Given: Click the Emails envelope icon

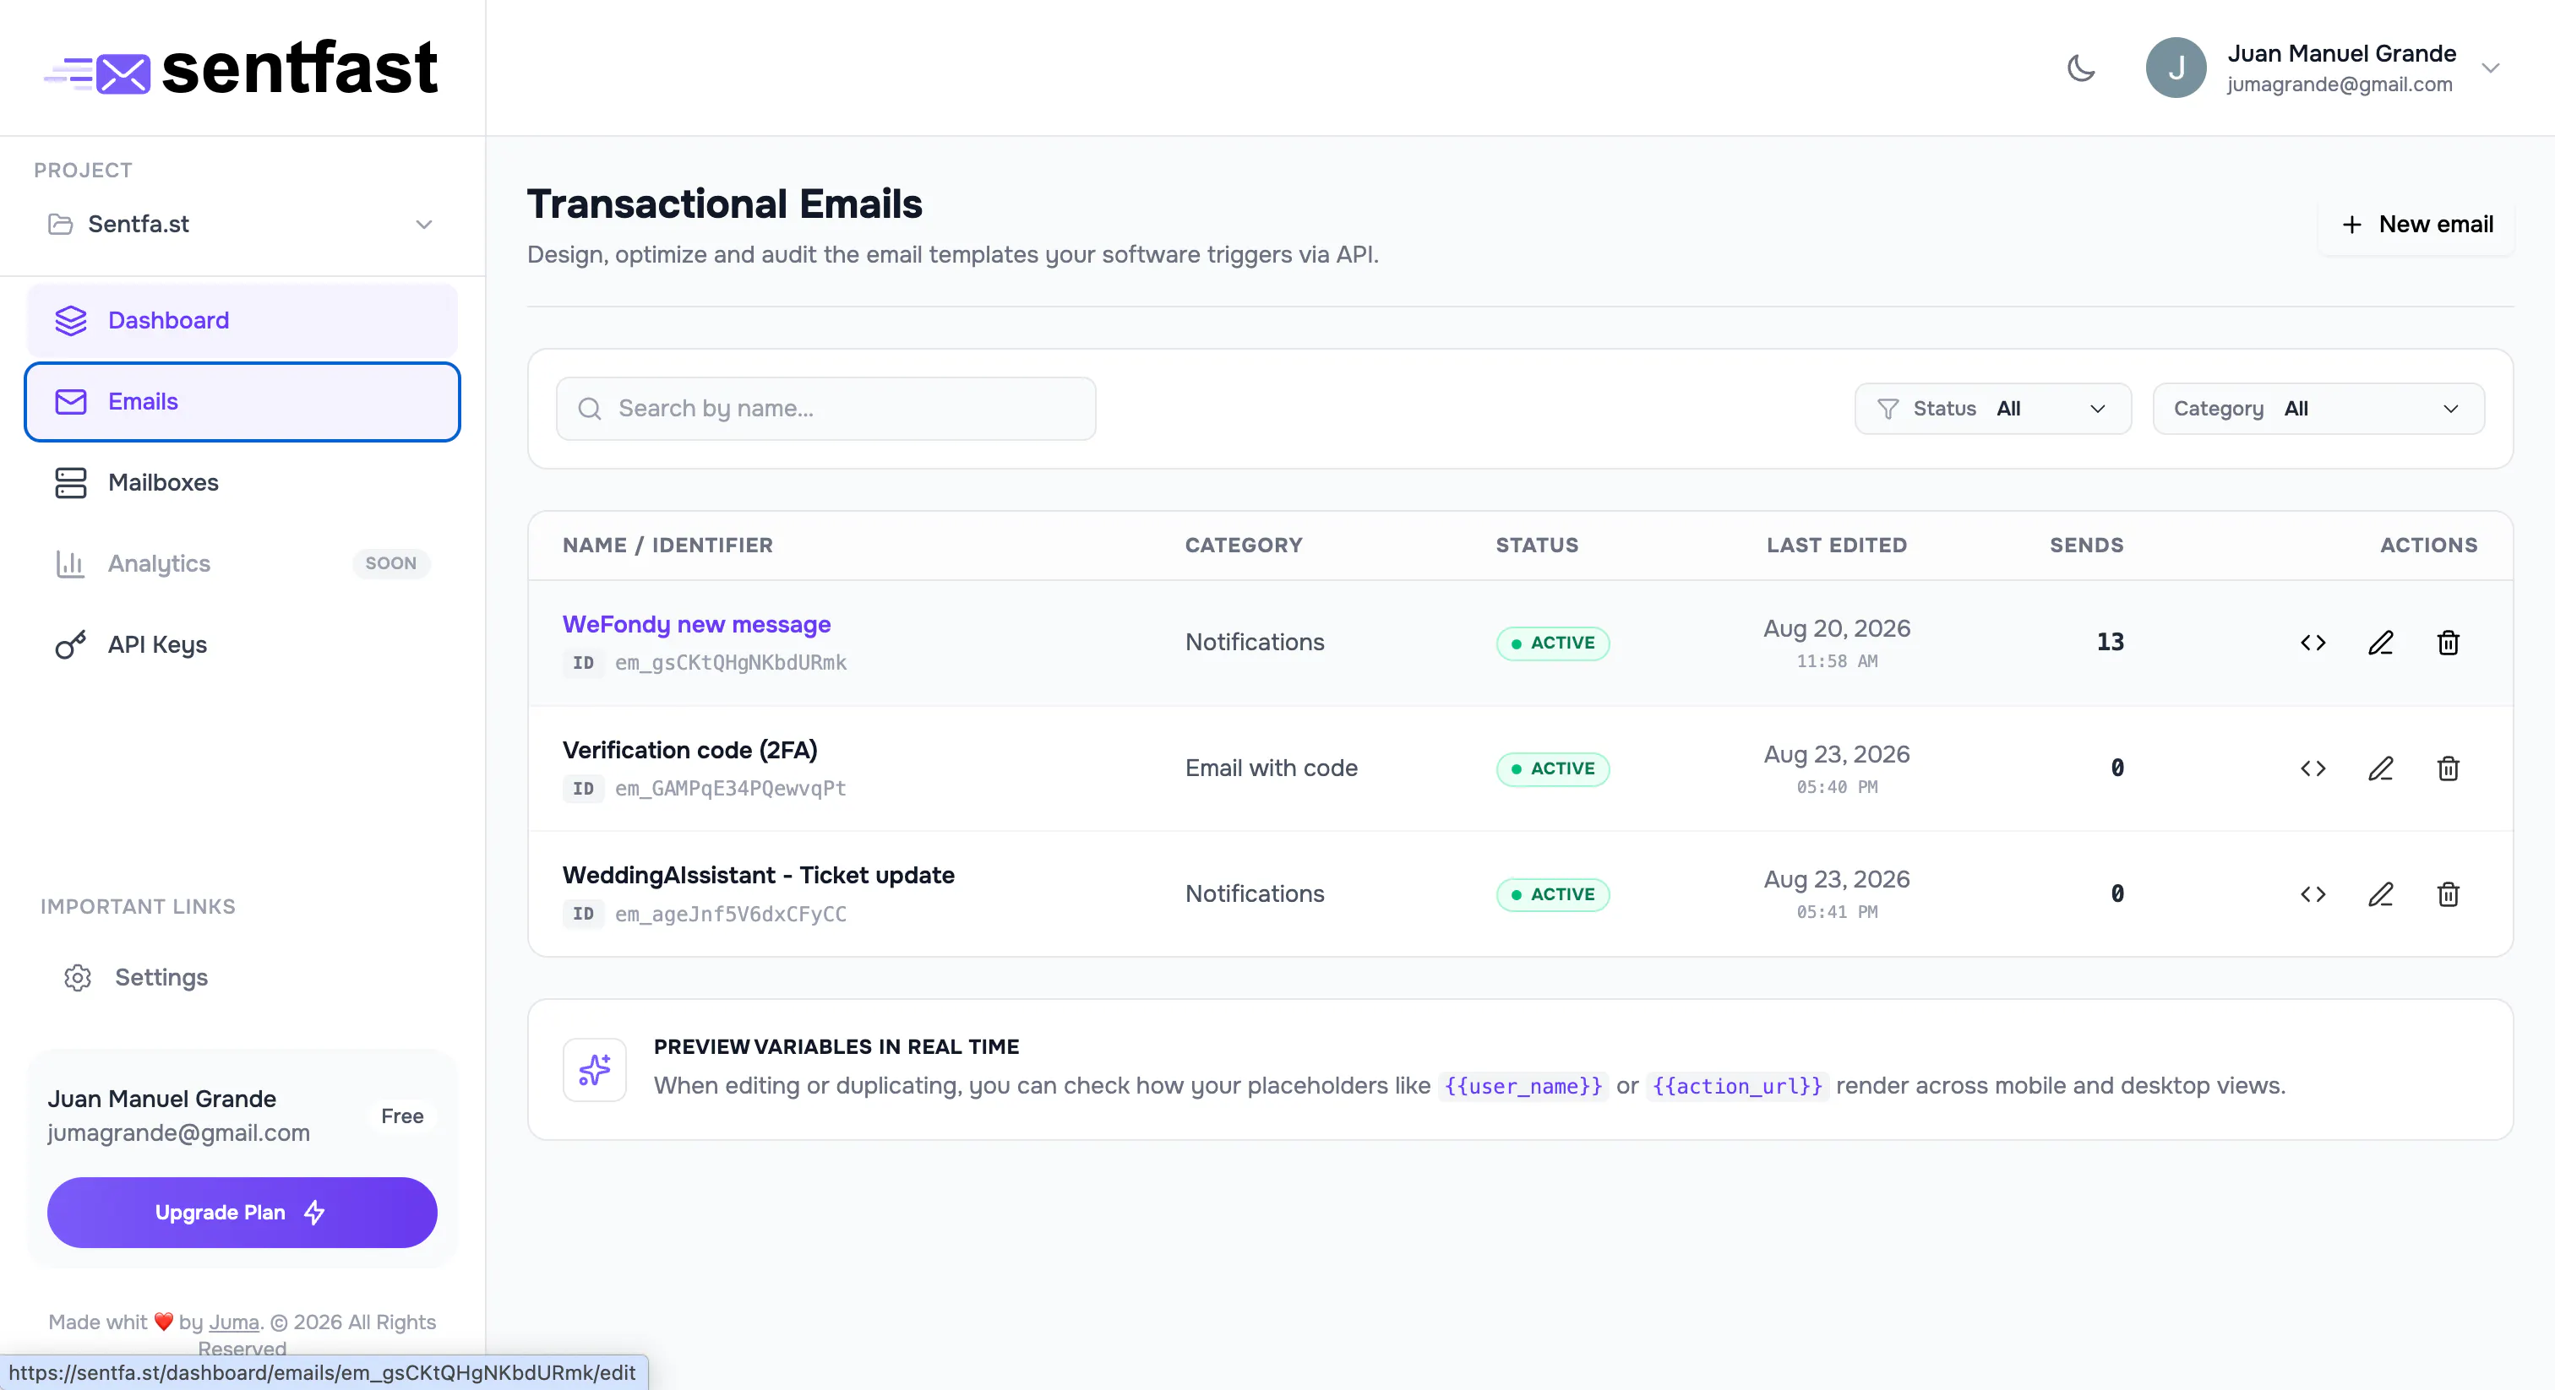Looking at the screenshot, I should click(70, 401).
